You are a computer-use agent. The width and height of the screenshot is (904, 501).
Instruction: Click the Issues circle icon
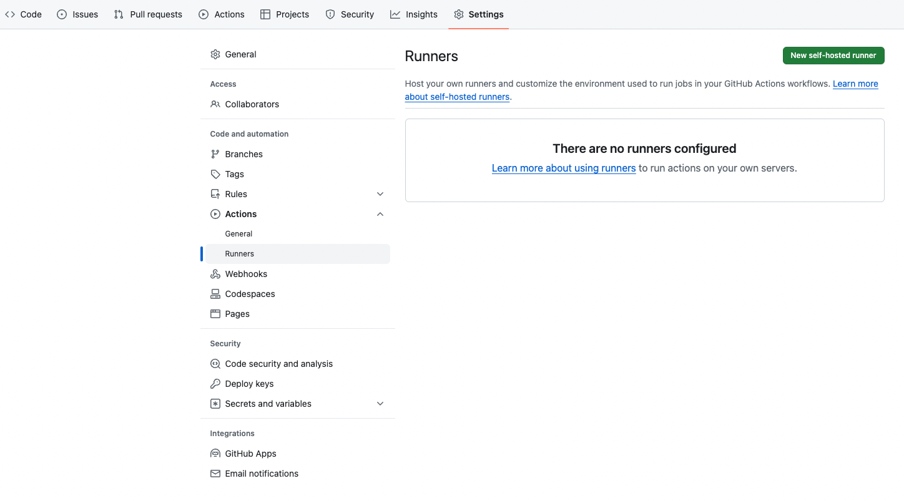pyautogui.click(x=62, y=14)
